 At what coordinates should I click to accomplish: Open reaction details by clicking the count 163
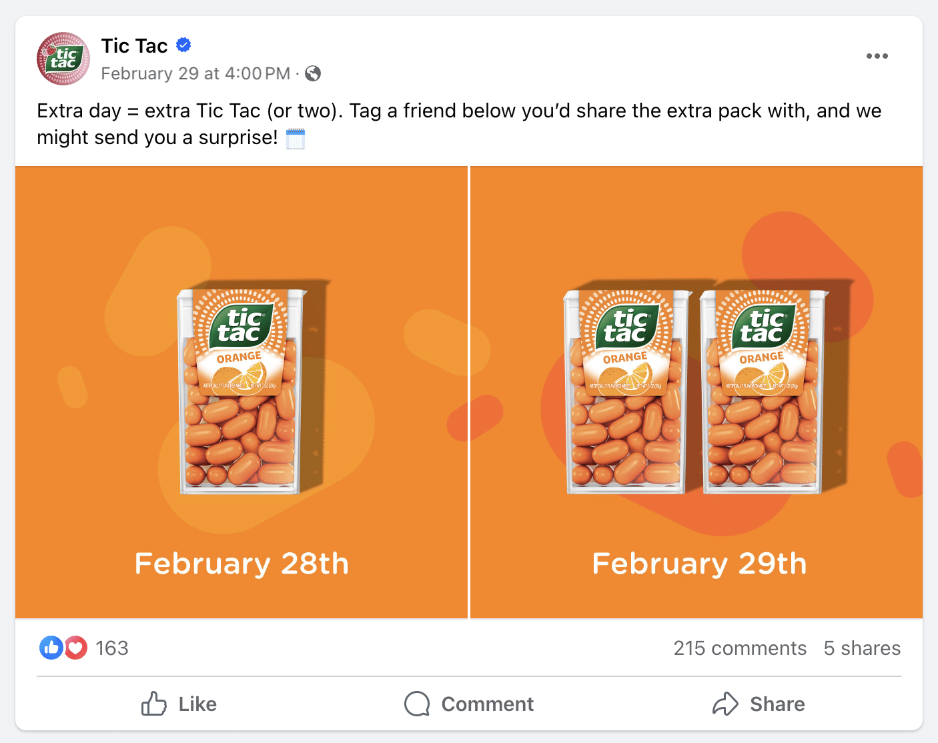click(111, 648)
